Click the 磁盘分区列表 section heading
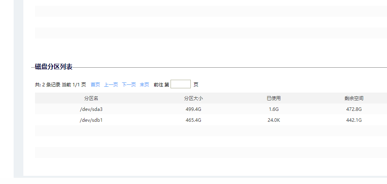 click(x=54, y=67)
